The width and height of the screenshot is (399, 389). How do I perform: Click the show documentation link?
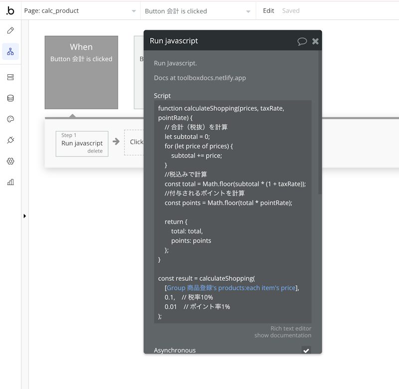[283, 336]
